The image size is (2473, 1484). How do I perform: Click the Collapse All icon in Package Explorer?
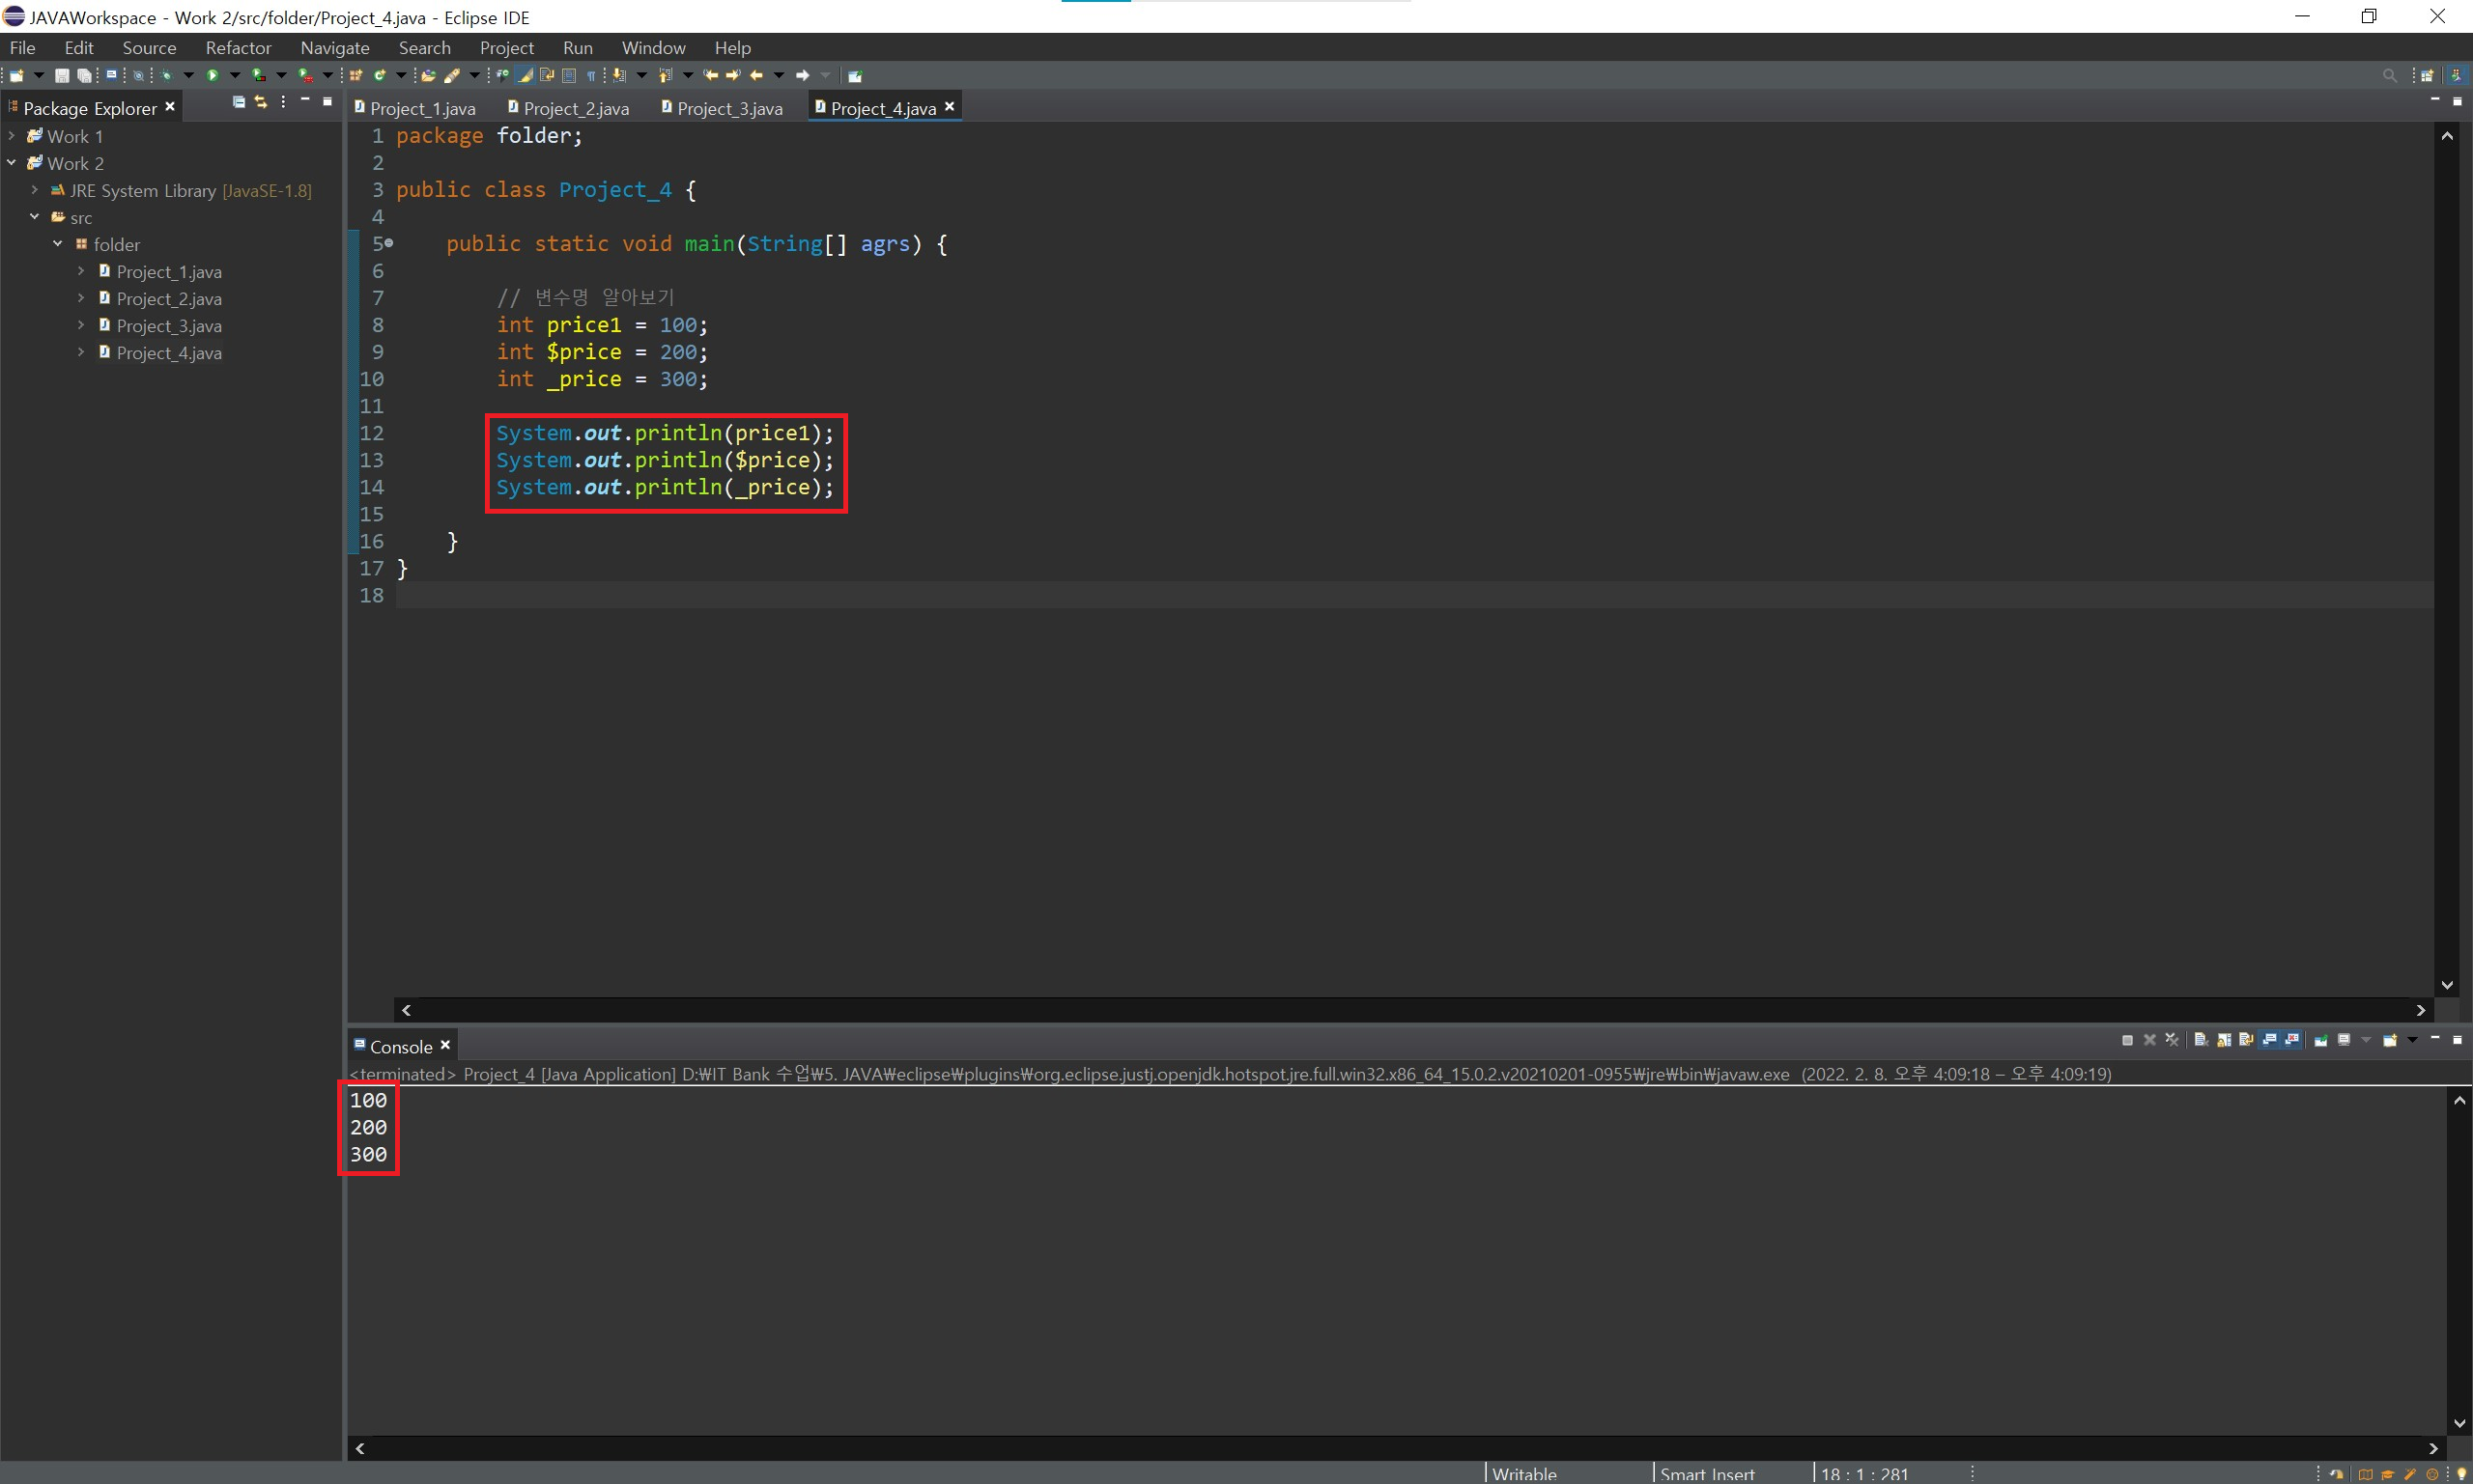coord(238,102)
